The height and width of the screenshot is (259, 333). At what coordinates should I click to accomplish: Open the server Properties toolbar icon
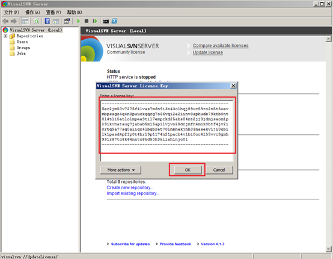[x=67, y=21]
